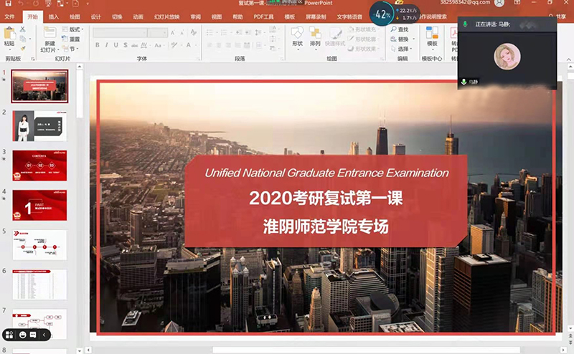Click the Cut scissors icon

23,29
